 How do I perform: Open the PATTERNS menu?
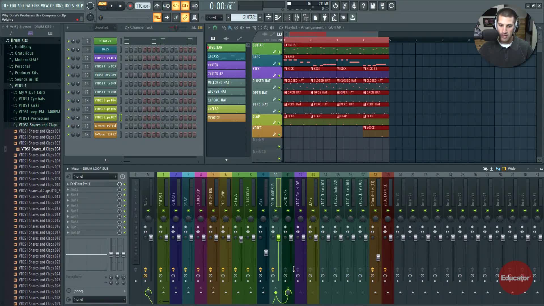(x=32, y=6)
